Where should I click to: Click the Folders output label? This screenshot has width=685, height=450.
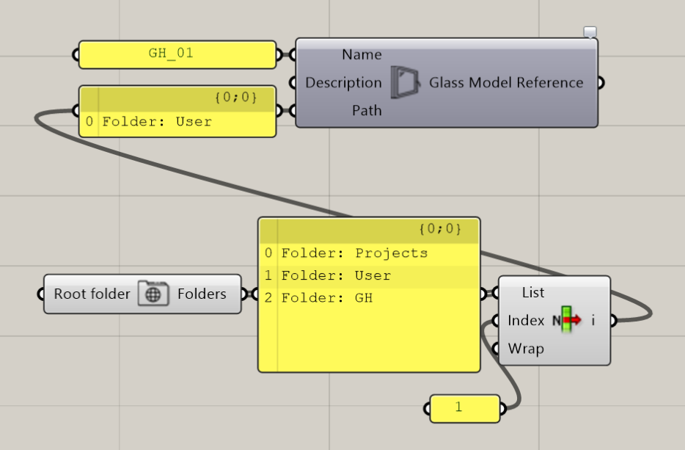[x=202, y=294]
